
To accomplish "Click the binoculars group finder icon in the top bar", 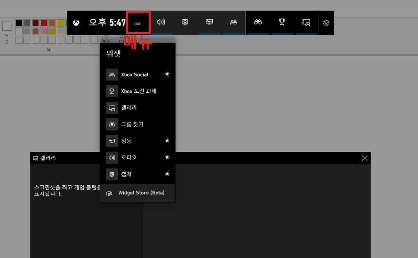I will point(258,22).
